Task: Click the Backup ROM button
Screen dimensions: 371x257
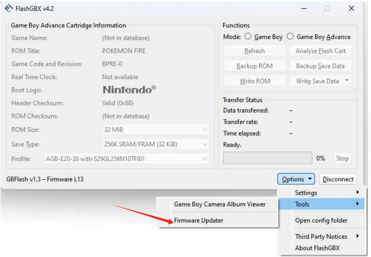Action: click(x=254, y=66)
